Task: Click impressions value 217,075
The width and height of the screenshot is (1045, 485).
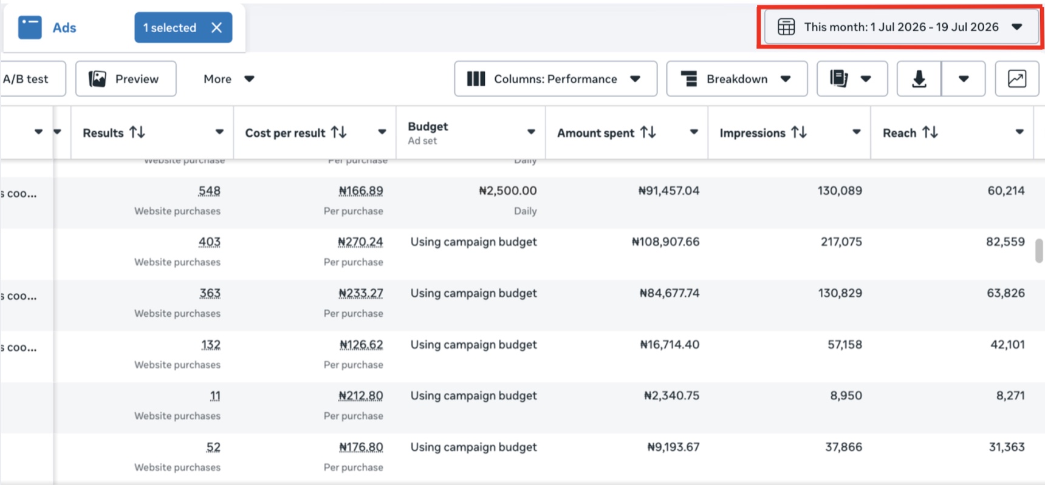Action: pos(841,242)
